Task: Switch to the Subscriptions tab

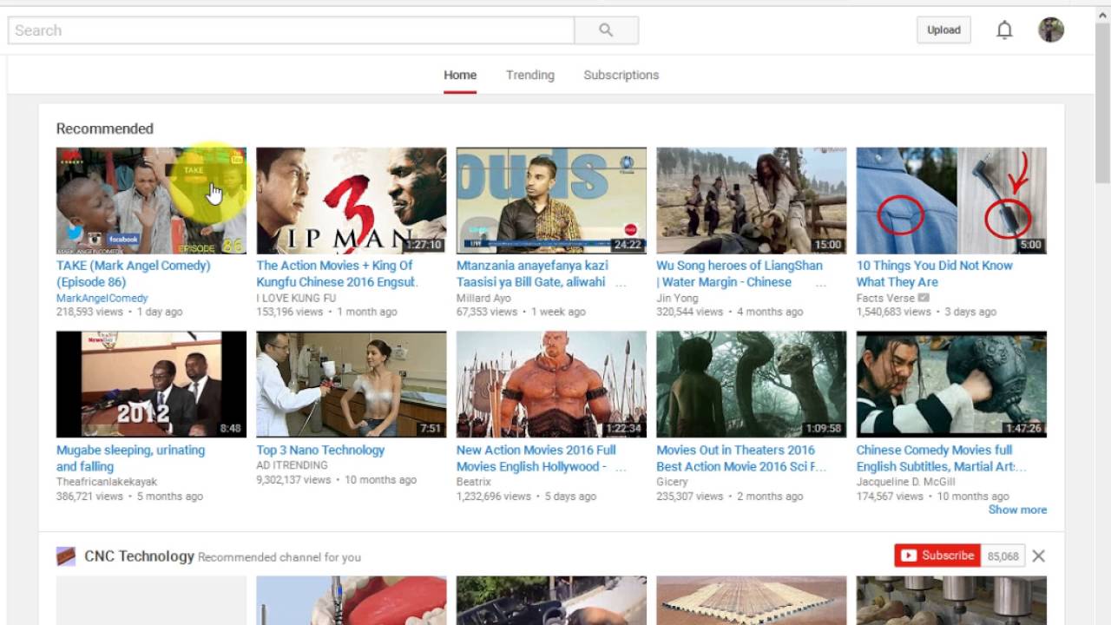Action: (x=621, y=76)
